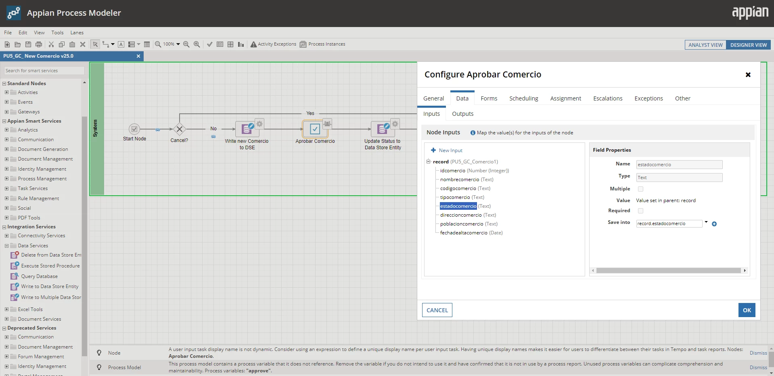The height and width of the screenshot is (376, 774).
Task: Print the process model
Action: tap(39, 44)
